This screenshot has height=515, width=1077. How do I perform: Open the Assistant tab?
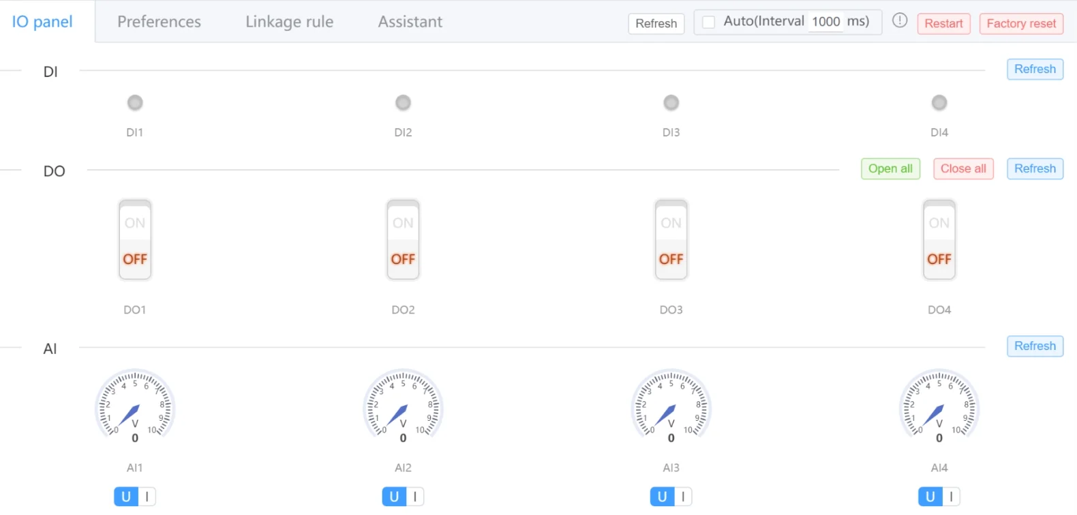(x=410, y=22)
